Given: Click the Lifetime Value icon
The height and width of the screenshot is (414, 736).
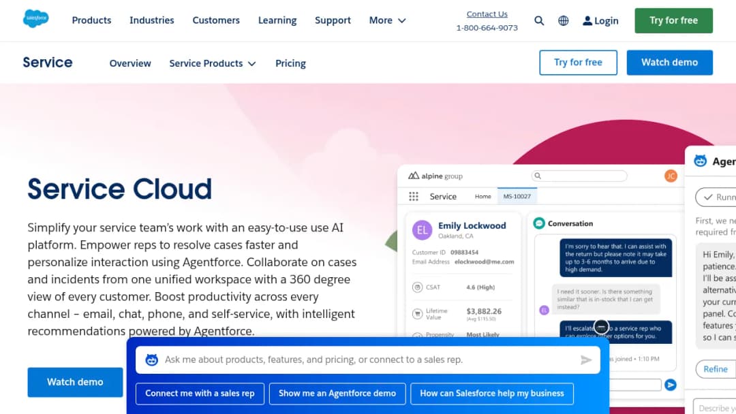Looking at the screenshot, I should click(417, 314).
